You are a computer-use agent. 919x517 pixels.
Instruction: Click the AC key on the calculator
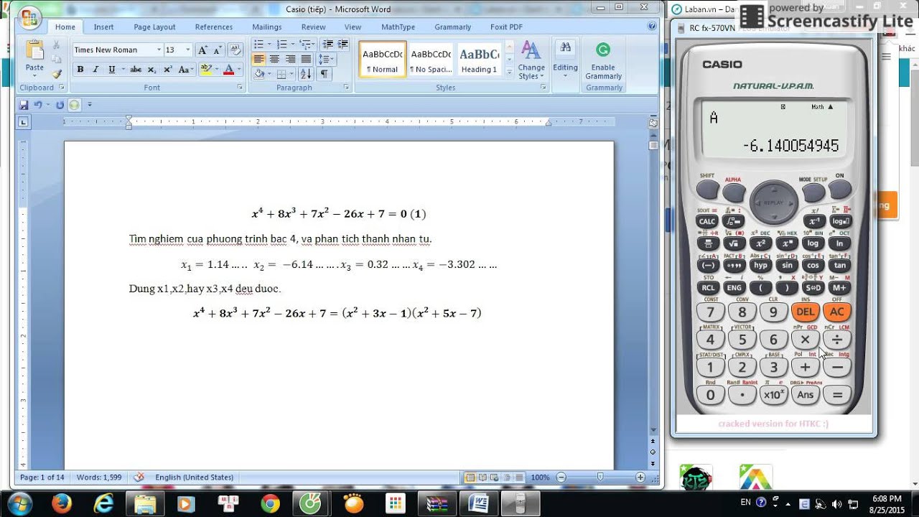836,312
